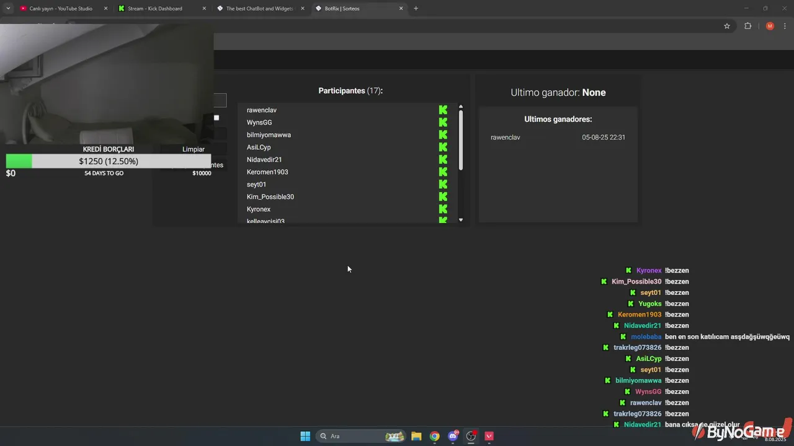Screen dimensions: 794x446
Task: Click the bana cıksa güzel olur message
Action: 702,425
